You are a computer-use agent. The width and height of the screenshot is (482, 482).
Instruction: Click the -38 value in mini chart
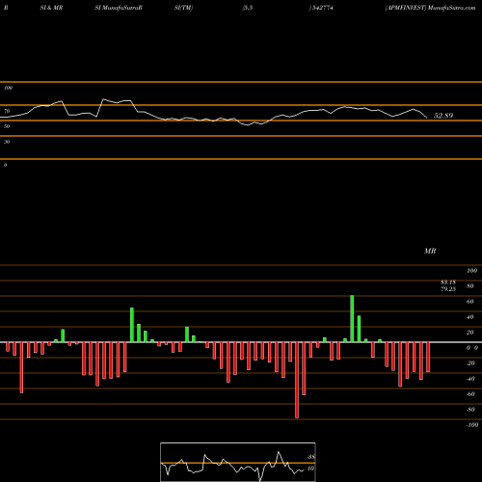[310, 457]
